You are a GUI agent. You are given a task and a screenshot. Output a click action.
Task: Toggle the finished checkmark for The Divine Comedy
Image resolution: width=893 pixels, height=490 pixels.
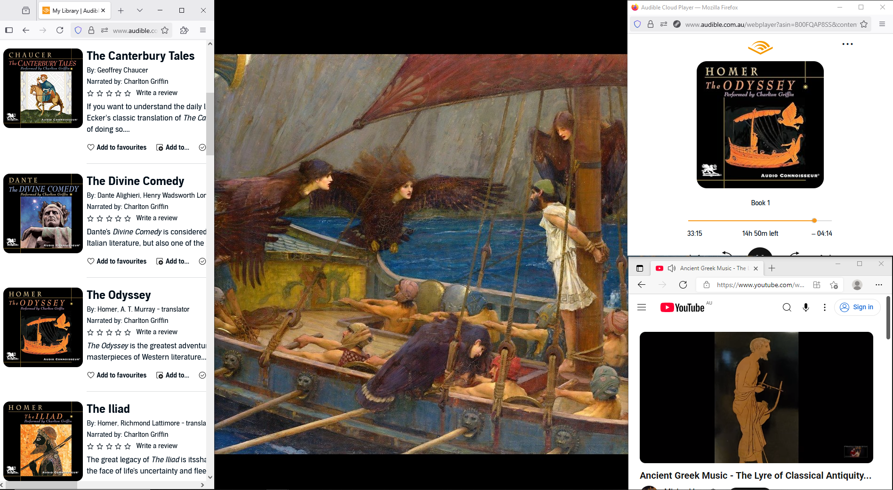tap(202, 261)
